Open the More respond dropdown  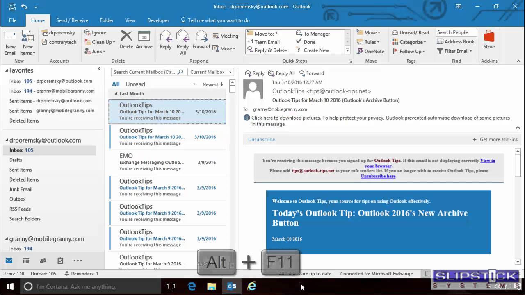tap(224, 48)
